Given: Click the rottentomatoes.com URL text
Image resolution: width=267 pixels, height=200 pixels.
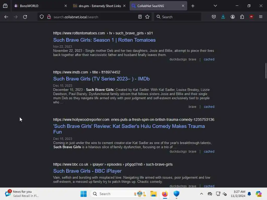Looking at the screenshot, I should click(103, 33).
